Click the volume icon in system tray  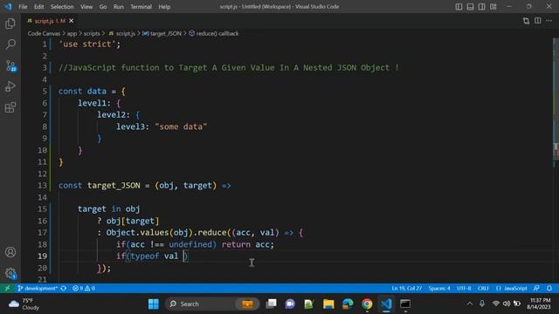507,304
